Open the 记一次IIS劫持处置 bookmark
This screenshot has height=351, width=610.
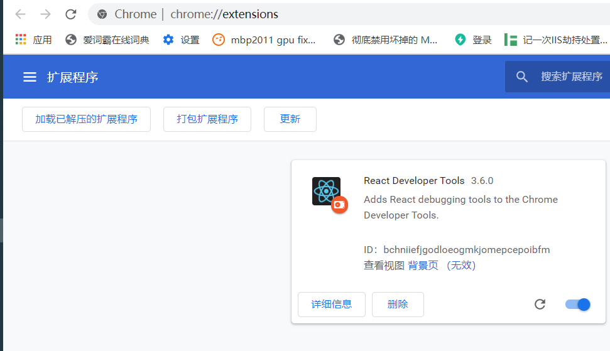tap(555, 40)
